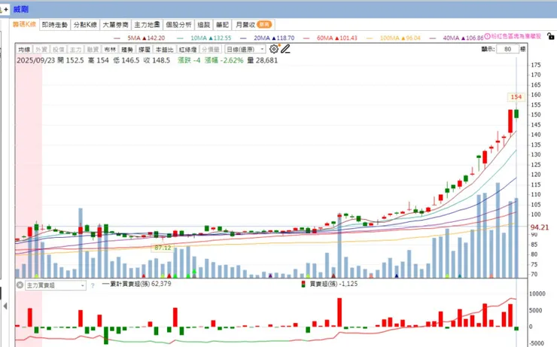557x347 pixels.
Task: Click the unlocked padlock icon
Action: click(x=551, y=36)
